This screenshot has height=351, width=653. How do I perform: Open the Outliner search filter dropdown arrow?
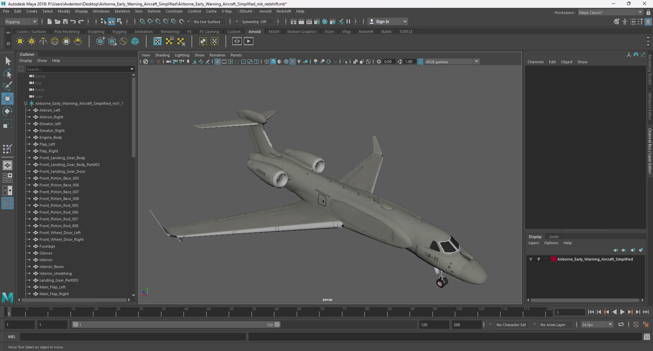[x=132, y=69]
